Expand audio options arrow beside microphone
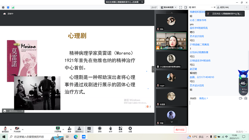 click(11, 130)
